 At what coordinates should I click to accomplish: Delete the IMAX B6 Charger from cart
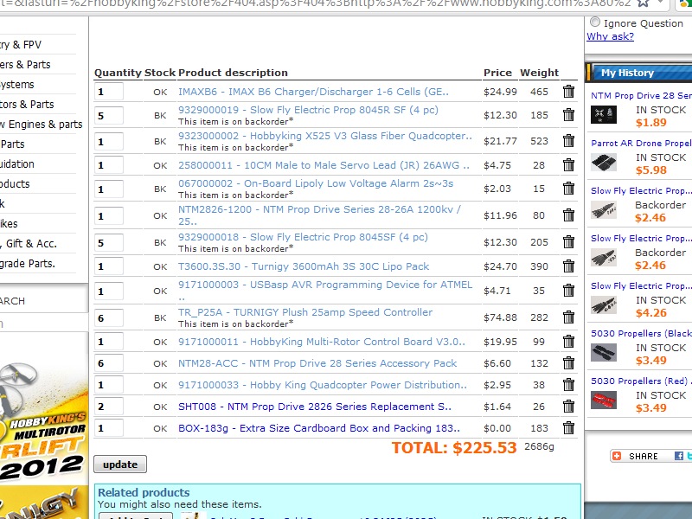tap(568, 92)
